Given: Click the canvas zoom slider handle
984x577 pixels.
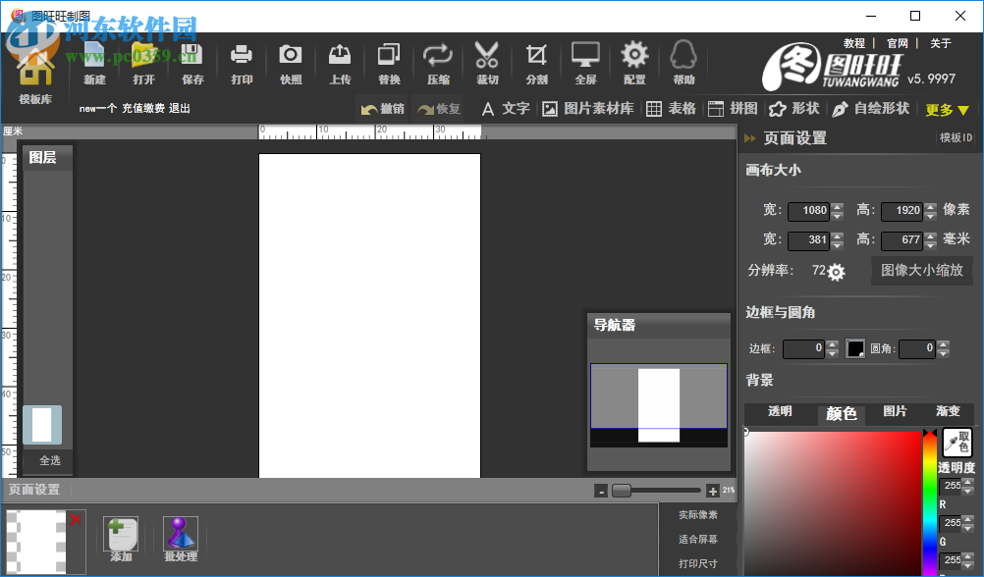Looking at the screenshot, I should click(x=622, y=491).
